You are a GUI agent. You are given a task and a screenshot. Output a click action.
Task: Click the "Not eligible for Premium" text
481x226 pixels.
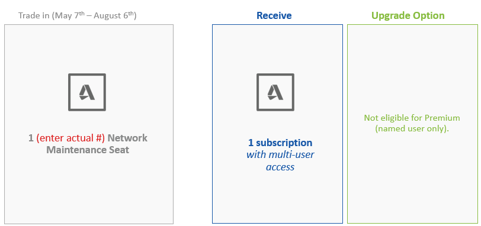pos(412,118)
